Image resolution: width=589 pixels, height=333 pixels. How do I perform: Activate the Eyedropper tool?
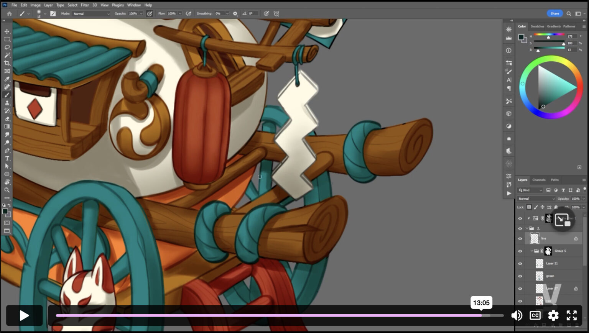pos(7,79)
